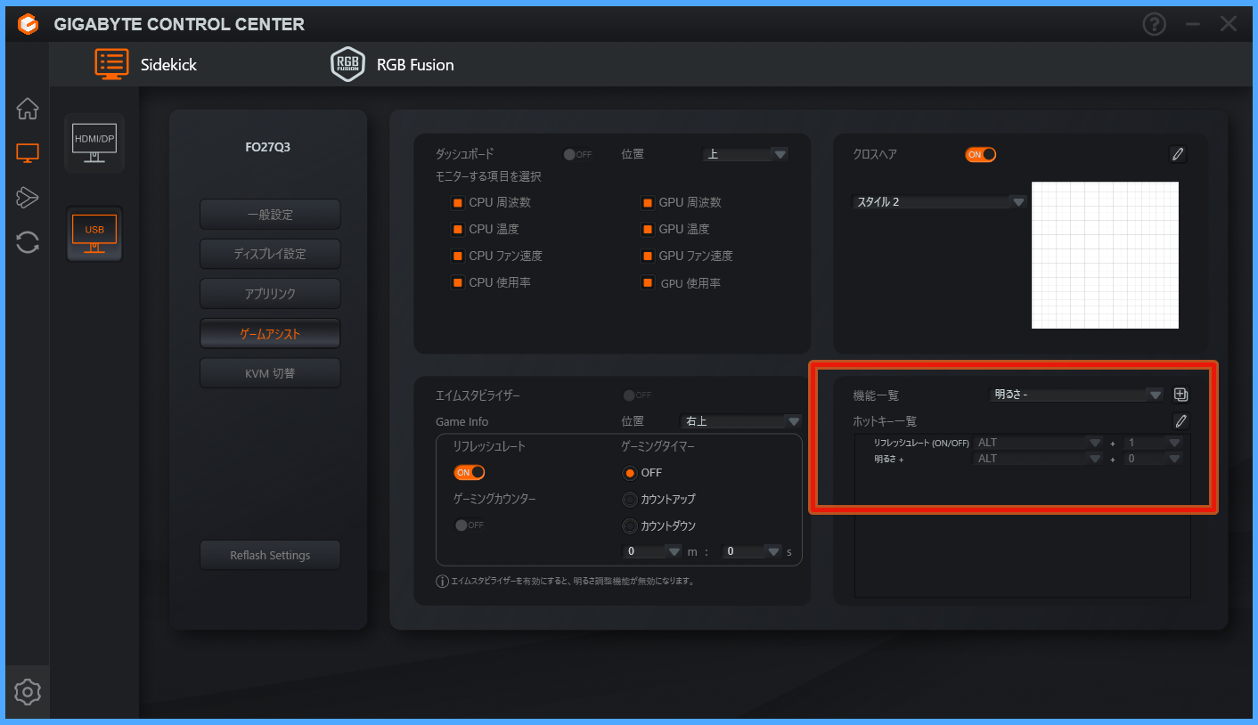The height and width of the screenshot is (725, 1258).
Task: Uncheck CPU ファン速度 checkbox
Action: tap(458, 256)
